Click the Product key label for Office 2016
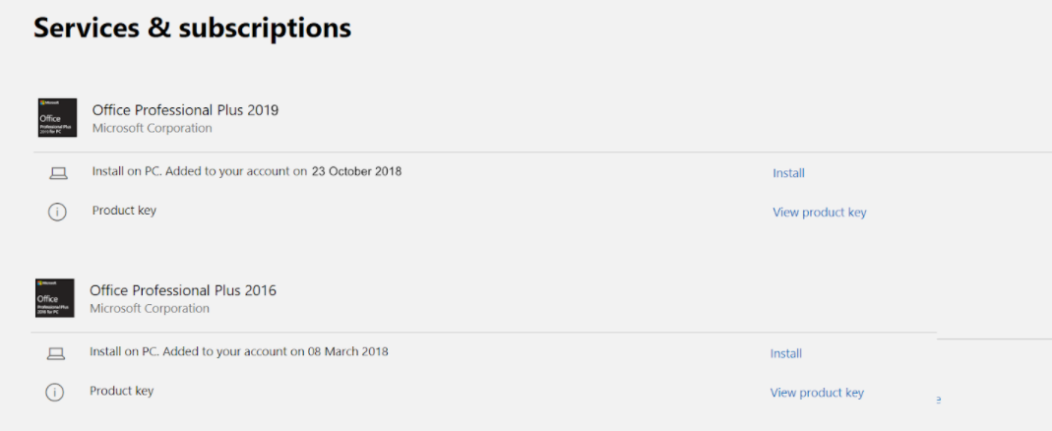The image size is (1052, 431). (121, 391)
